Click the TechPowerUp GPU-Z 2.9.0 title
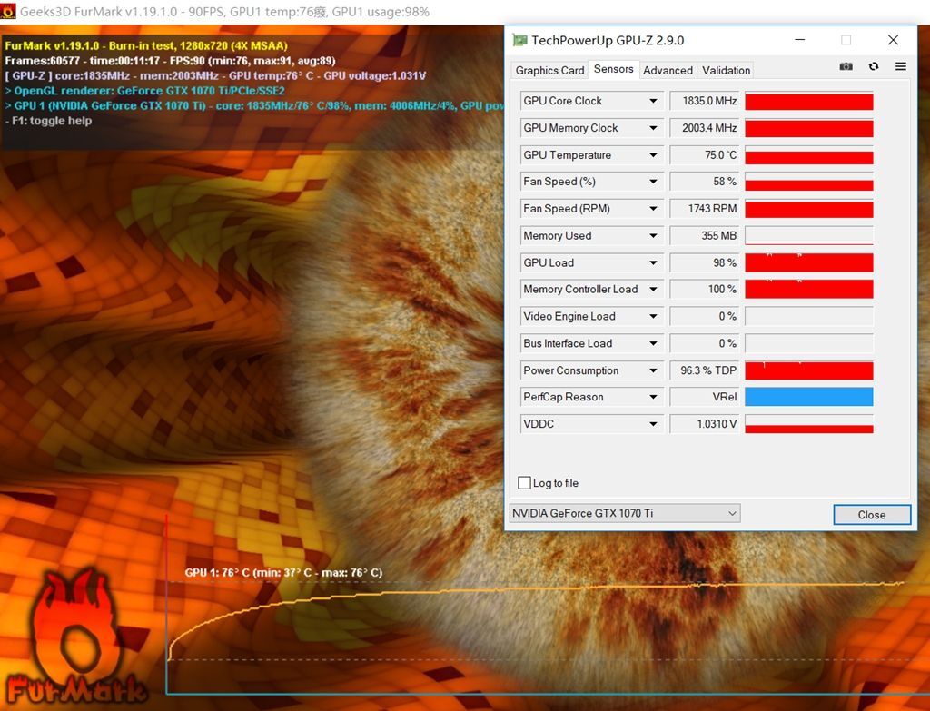 point(608,40)
